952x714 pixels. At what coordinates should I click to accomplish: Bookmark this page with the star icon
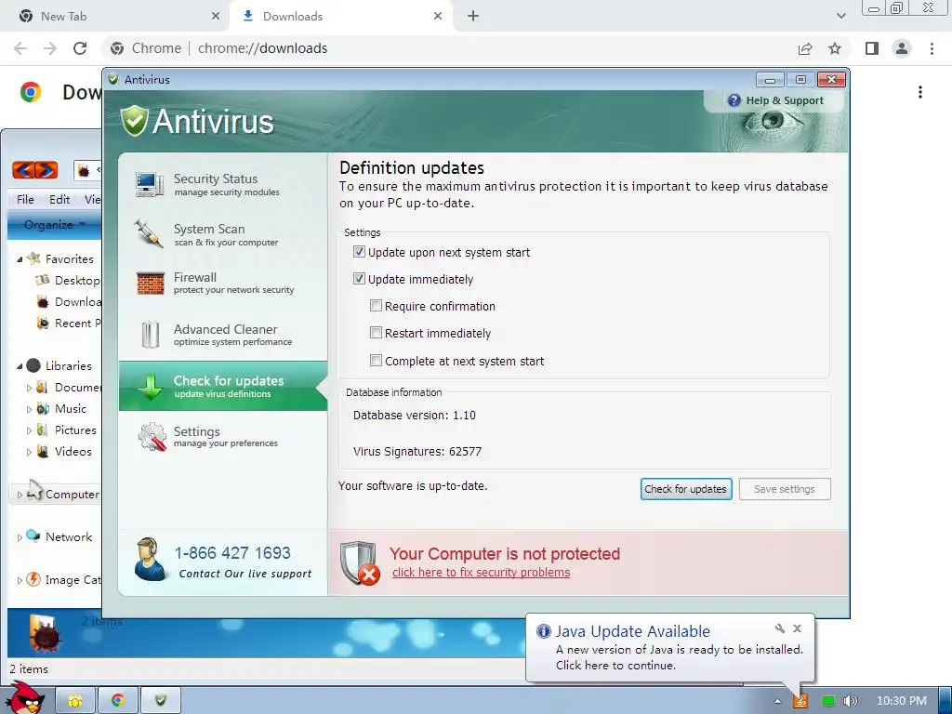[x=835, y=48]
